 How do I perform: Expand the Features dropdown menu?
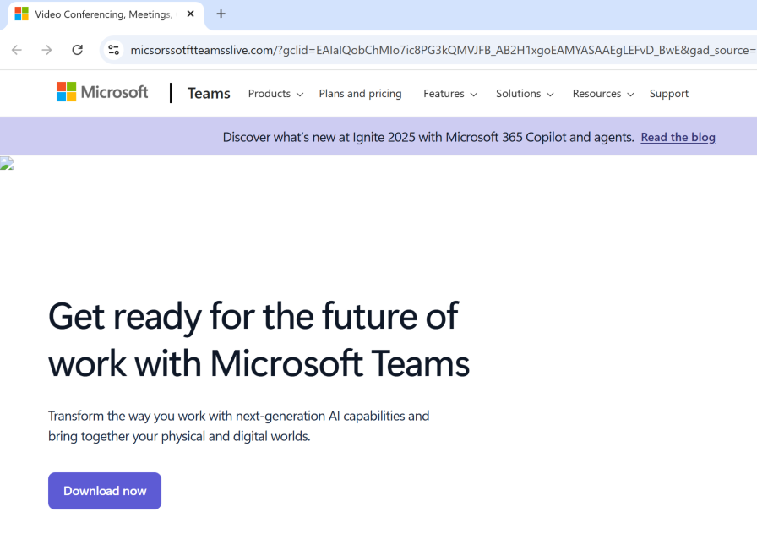pos(449,94)
